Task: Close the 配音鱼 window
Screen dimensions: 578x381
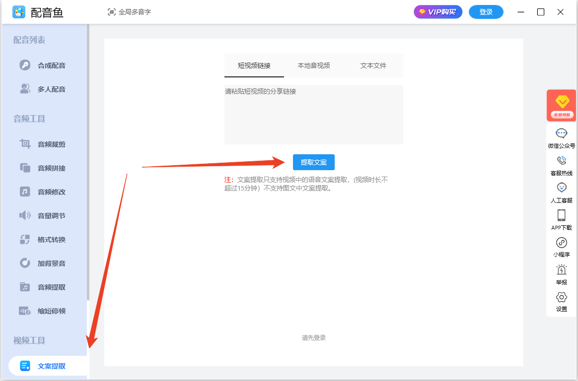Action: pyautogui.click(x=560, y=12)
